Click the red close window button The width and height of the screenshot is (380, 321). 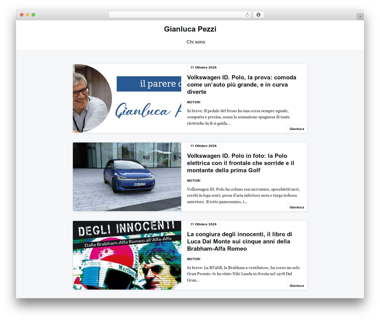pos(22,15)
